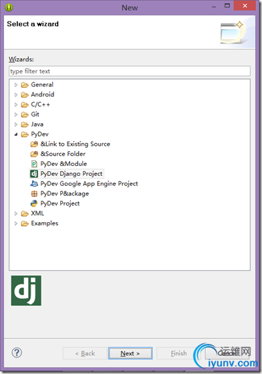The image size is (262, 374).
Task: Expand the Android category arrow
Action: [16, 95]
